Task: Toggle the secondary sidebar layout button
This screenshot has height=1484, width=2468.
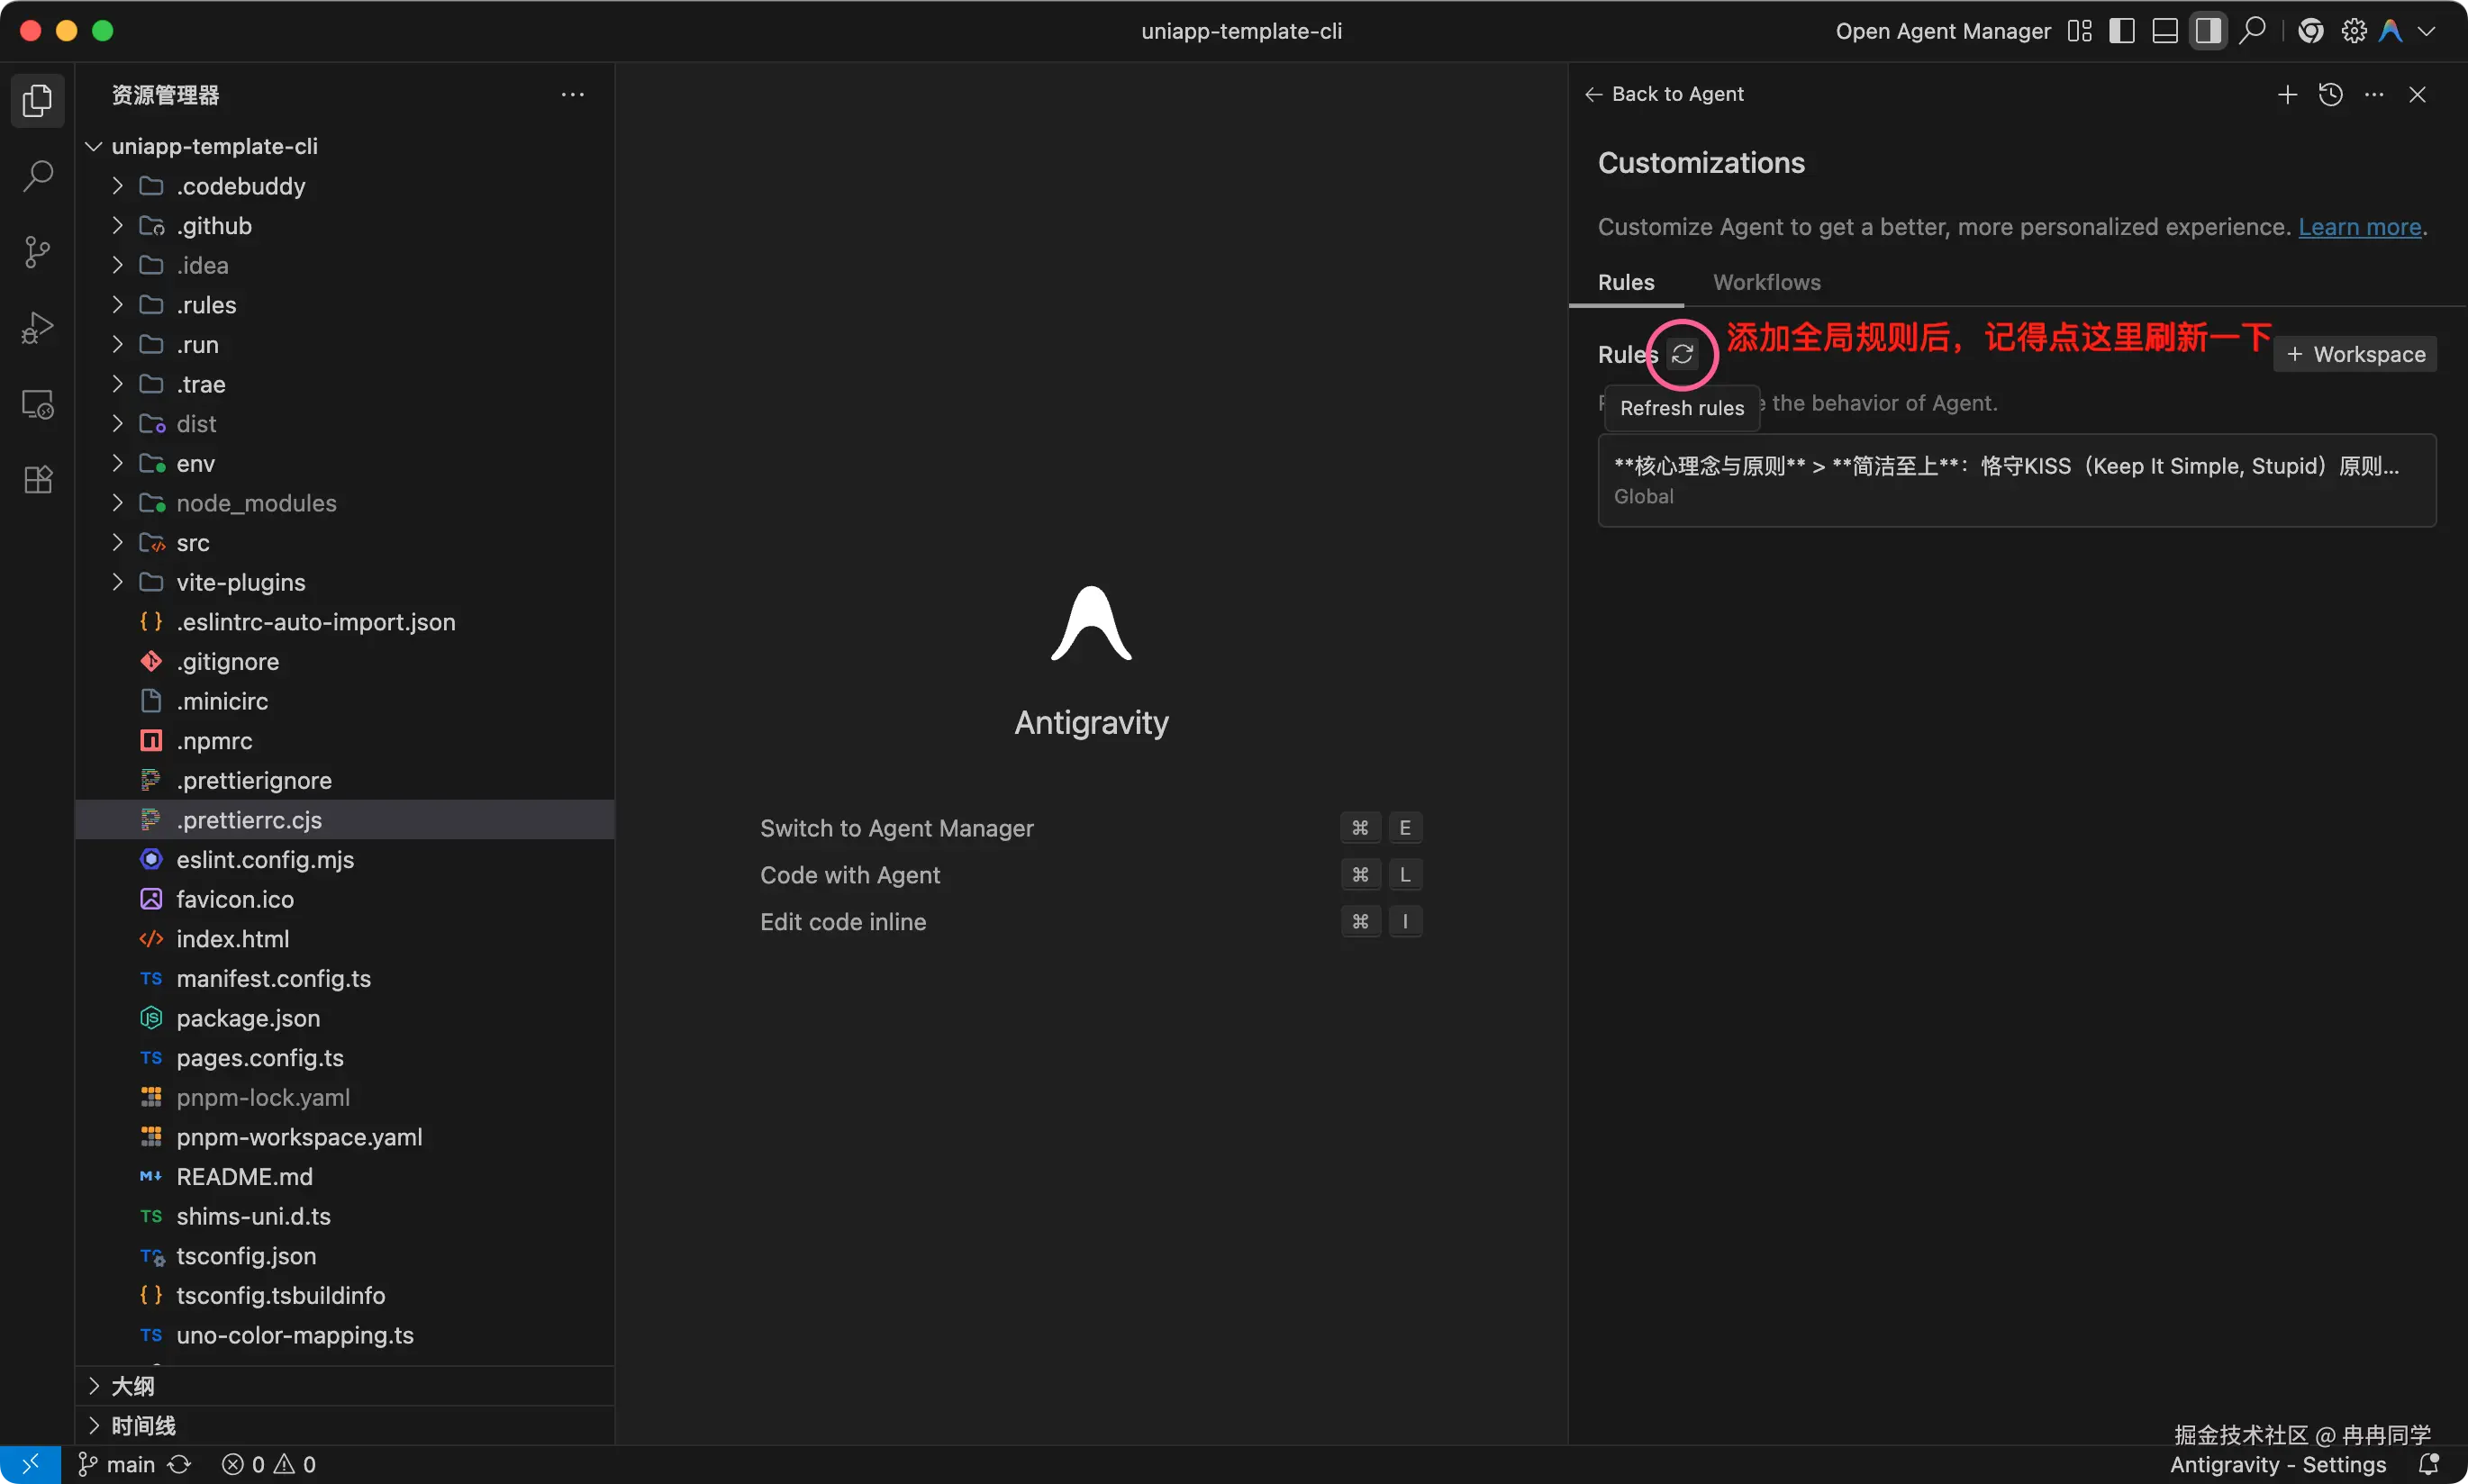Action: (2208, 31)
